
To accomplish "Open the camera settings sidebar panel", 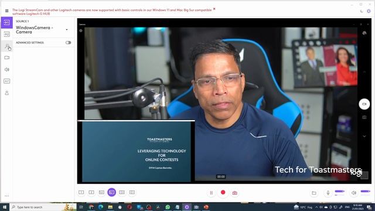I will tap(6, 57).
